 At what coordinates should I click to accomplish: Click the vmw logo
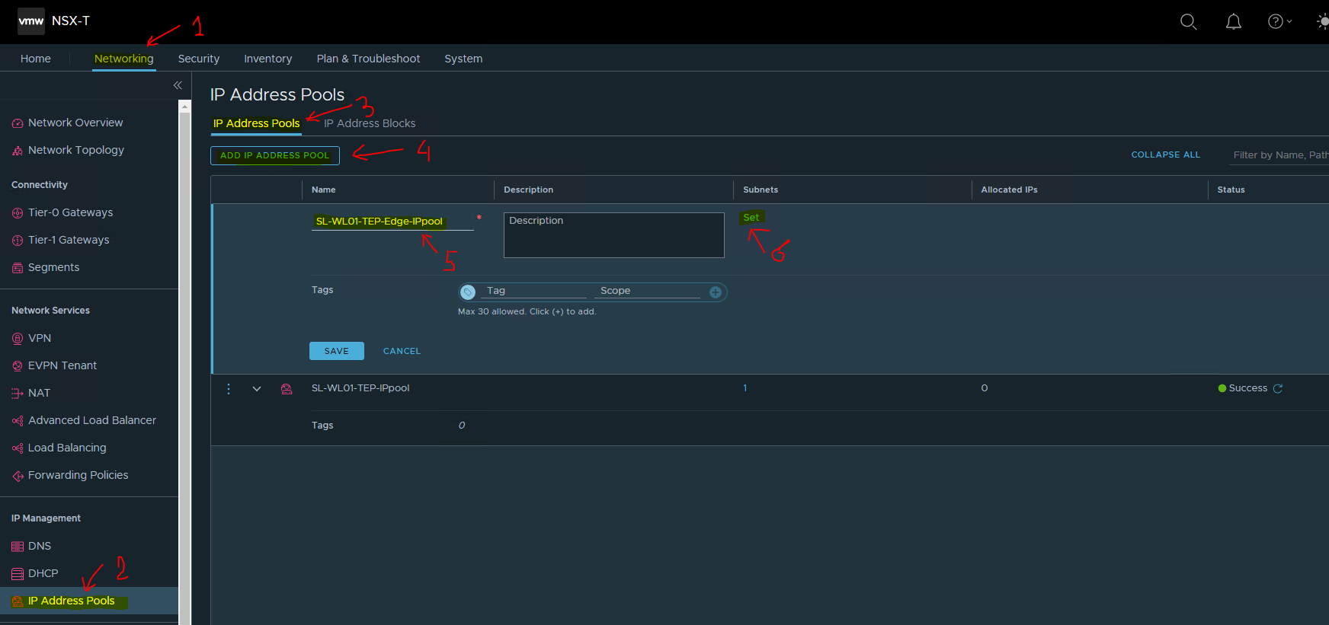pos(31,21)
